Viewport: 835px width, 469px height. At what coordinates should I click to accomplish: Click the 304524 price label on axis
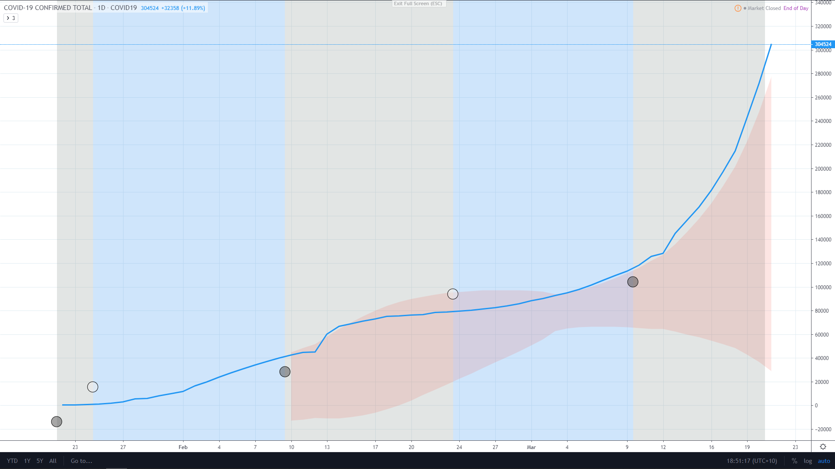[x=823, y=44]
